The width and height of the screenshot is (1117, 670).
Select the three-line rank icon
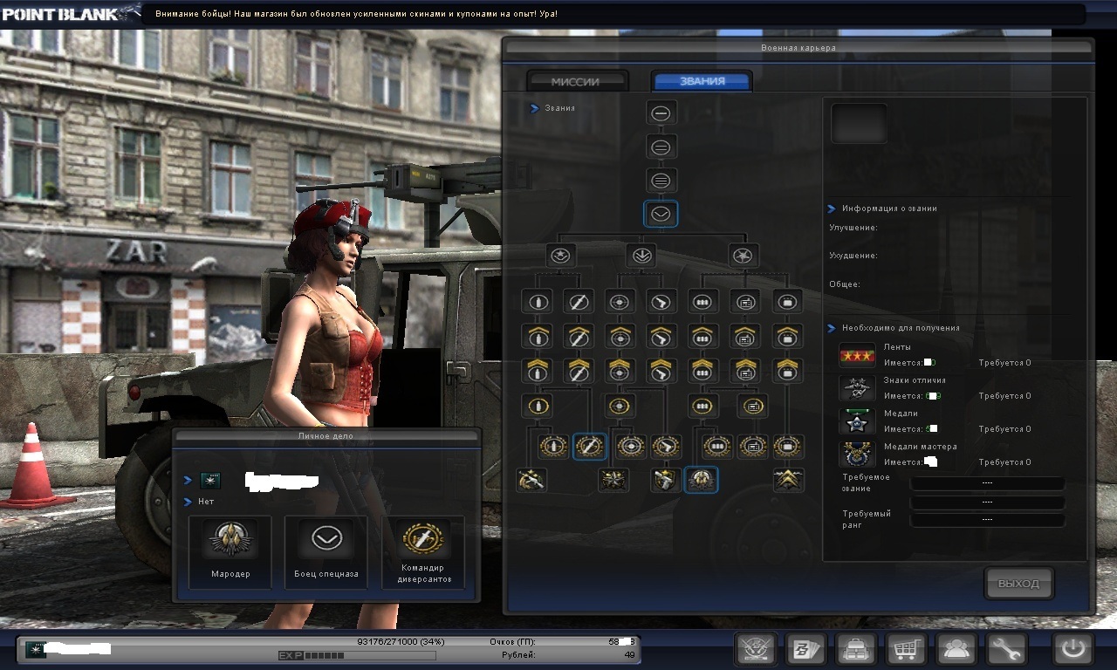(x=661, y=181)
